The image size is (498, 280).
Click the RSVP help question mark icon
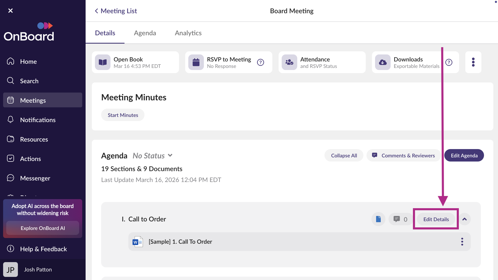click(x=260, y=62)
